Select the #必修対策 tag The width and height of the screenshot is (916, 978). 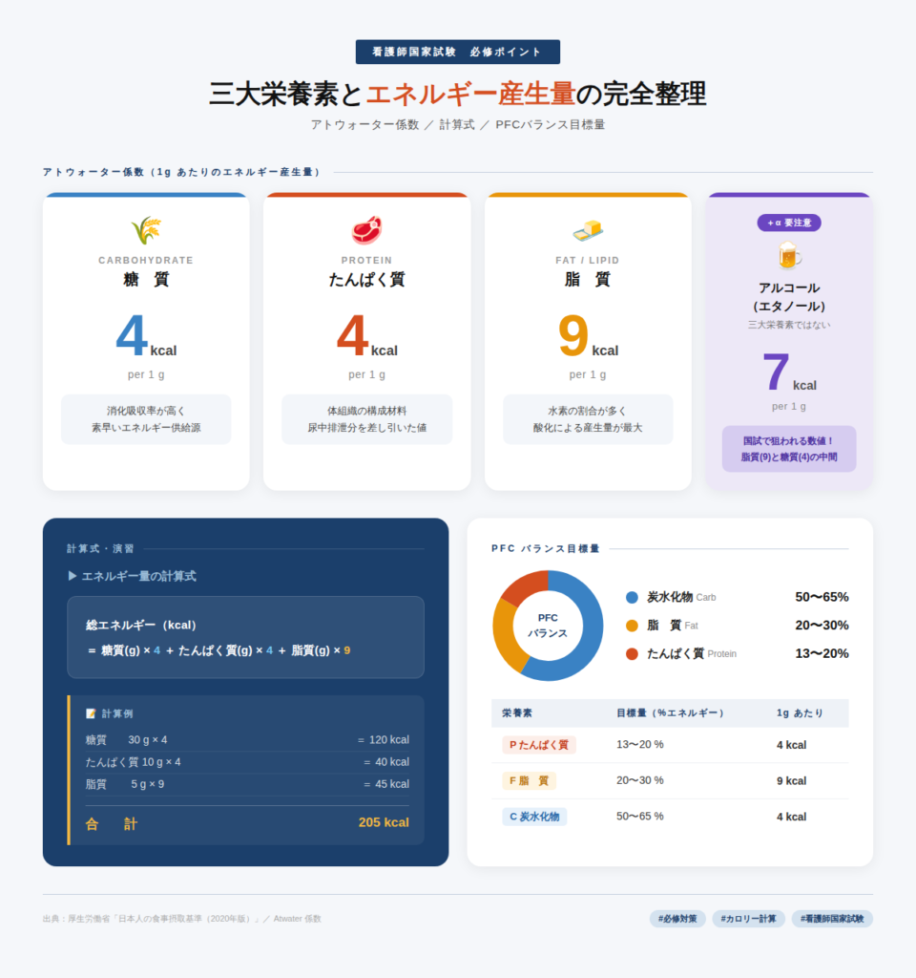click(x=677, y=919)
